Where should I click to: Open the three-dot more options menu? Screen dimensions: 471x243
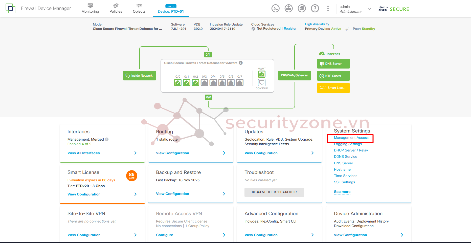[x=328, y=9]
